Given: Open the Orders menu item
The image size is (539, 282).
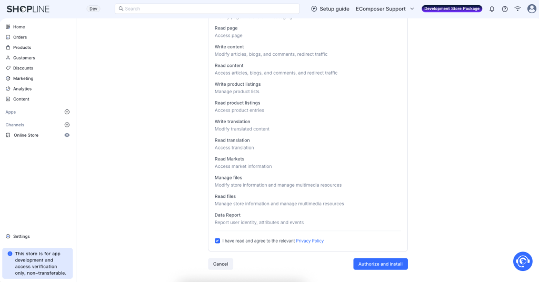Looking at the screenshot, I should 20,37.
